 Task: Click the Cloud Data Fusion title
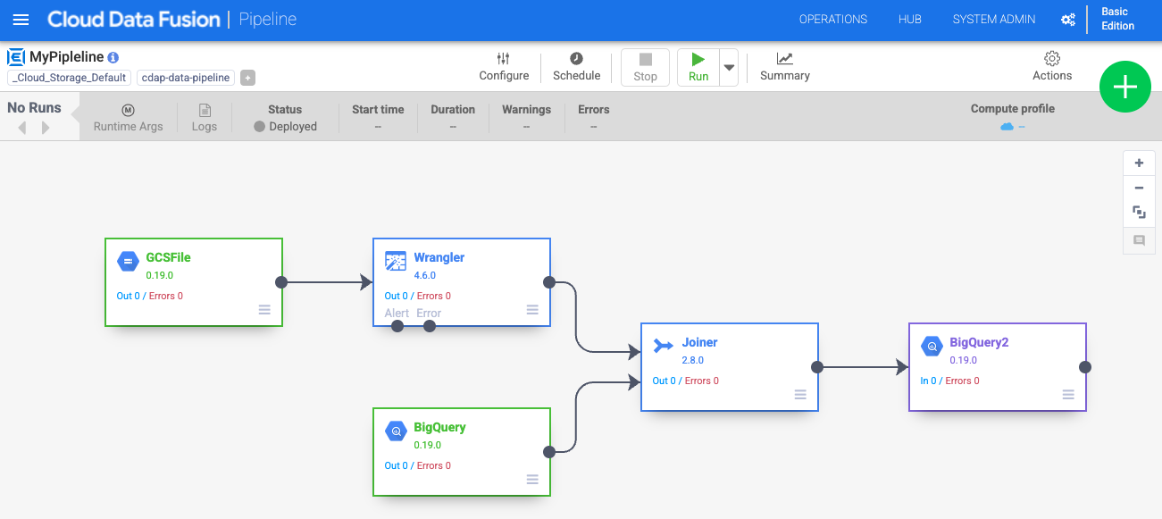point(134,19)
